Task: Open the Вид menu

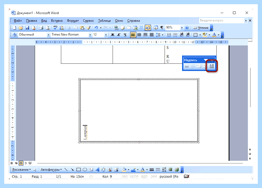Action: click(x=44, y=21)
